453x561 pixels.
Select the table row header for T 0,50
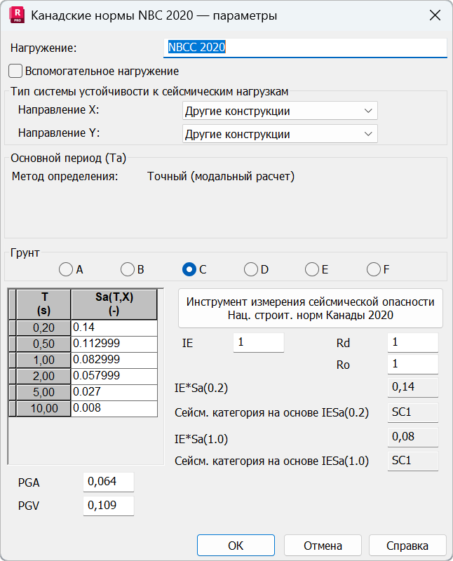tap(43, 344)
